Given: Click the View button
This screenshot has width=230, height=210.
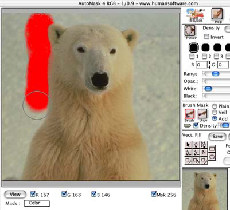Looking at the screenshot, I should (x=15, y=195).
